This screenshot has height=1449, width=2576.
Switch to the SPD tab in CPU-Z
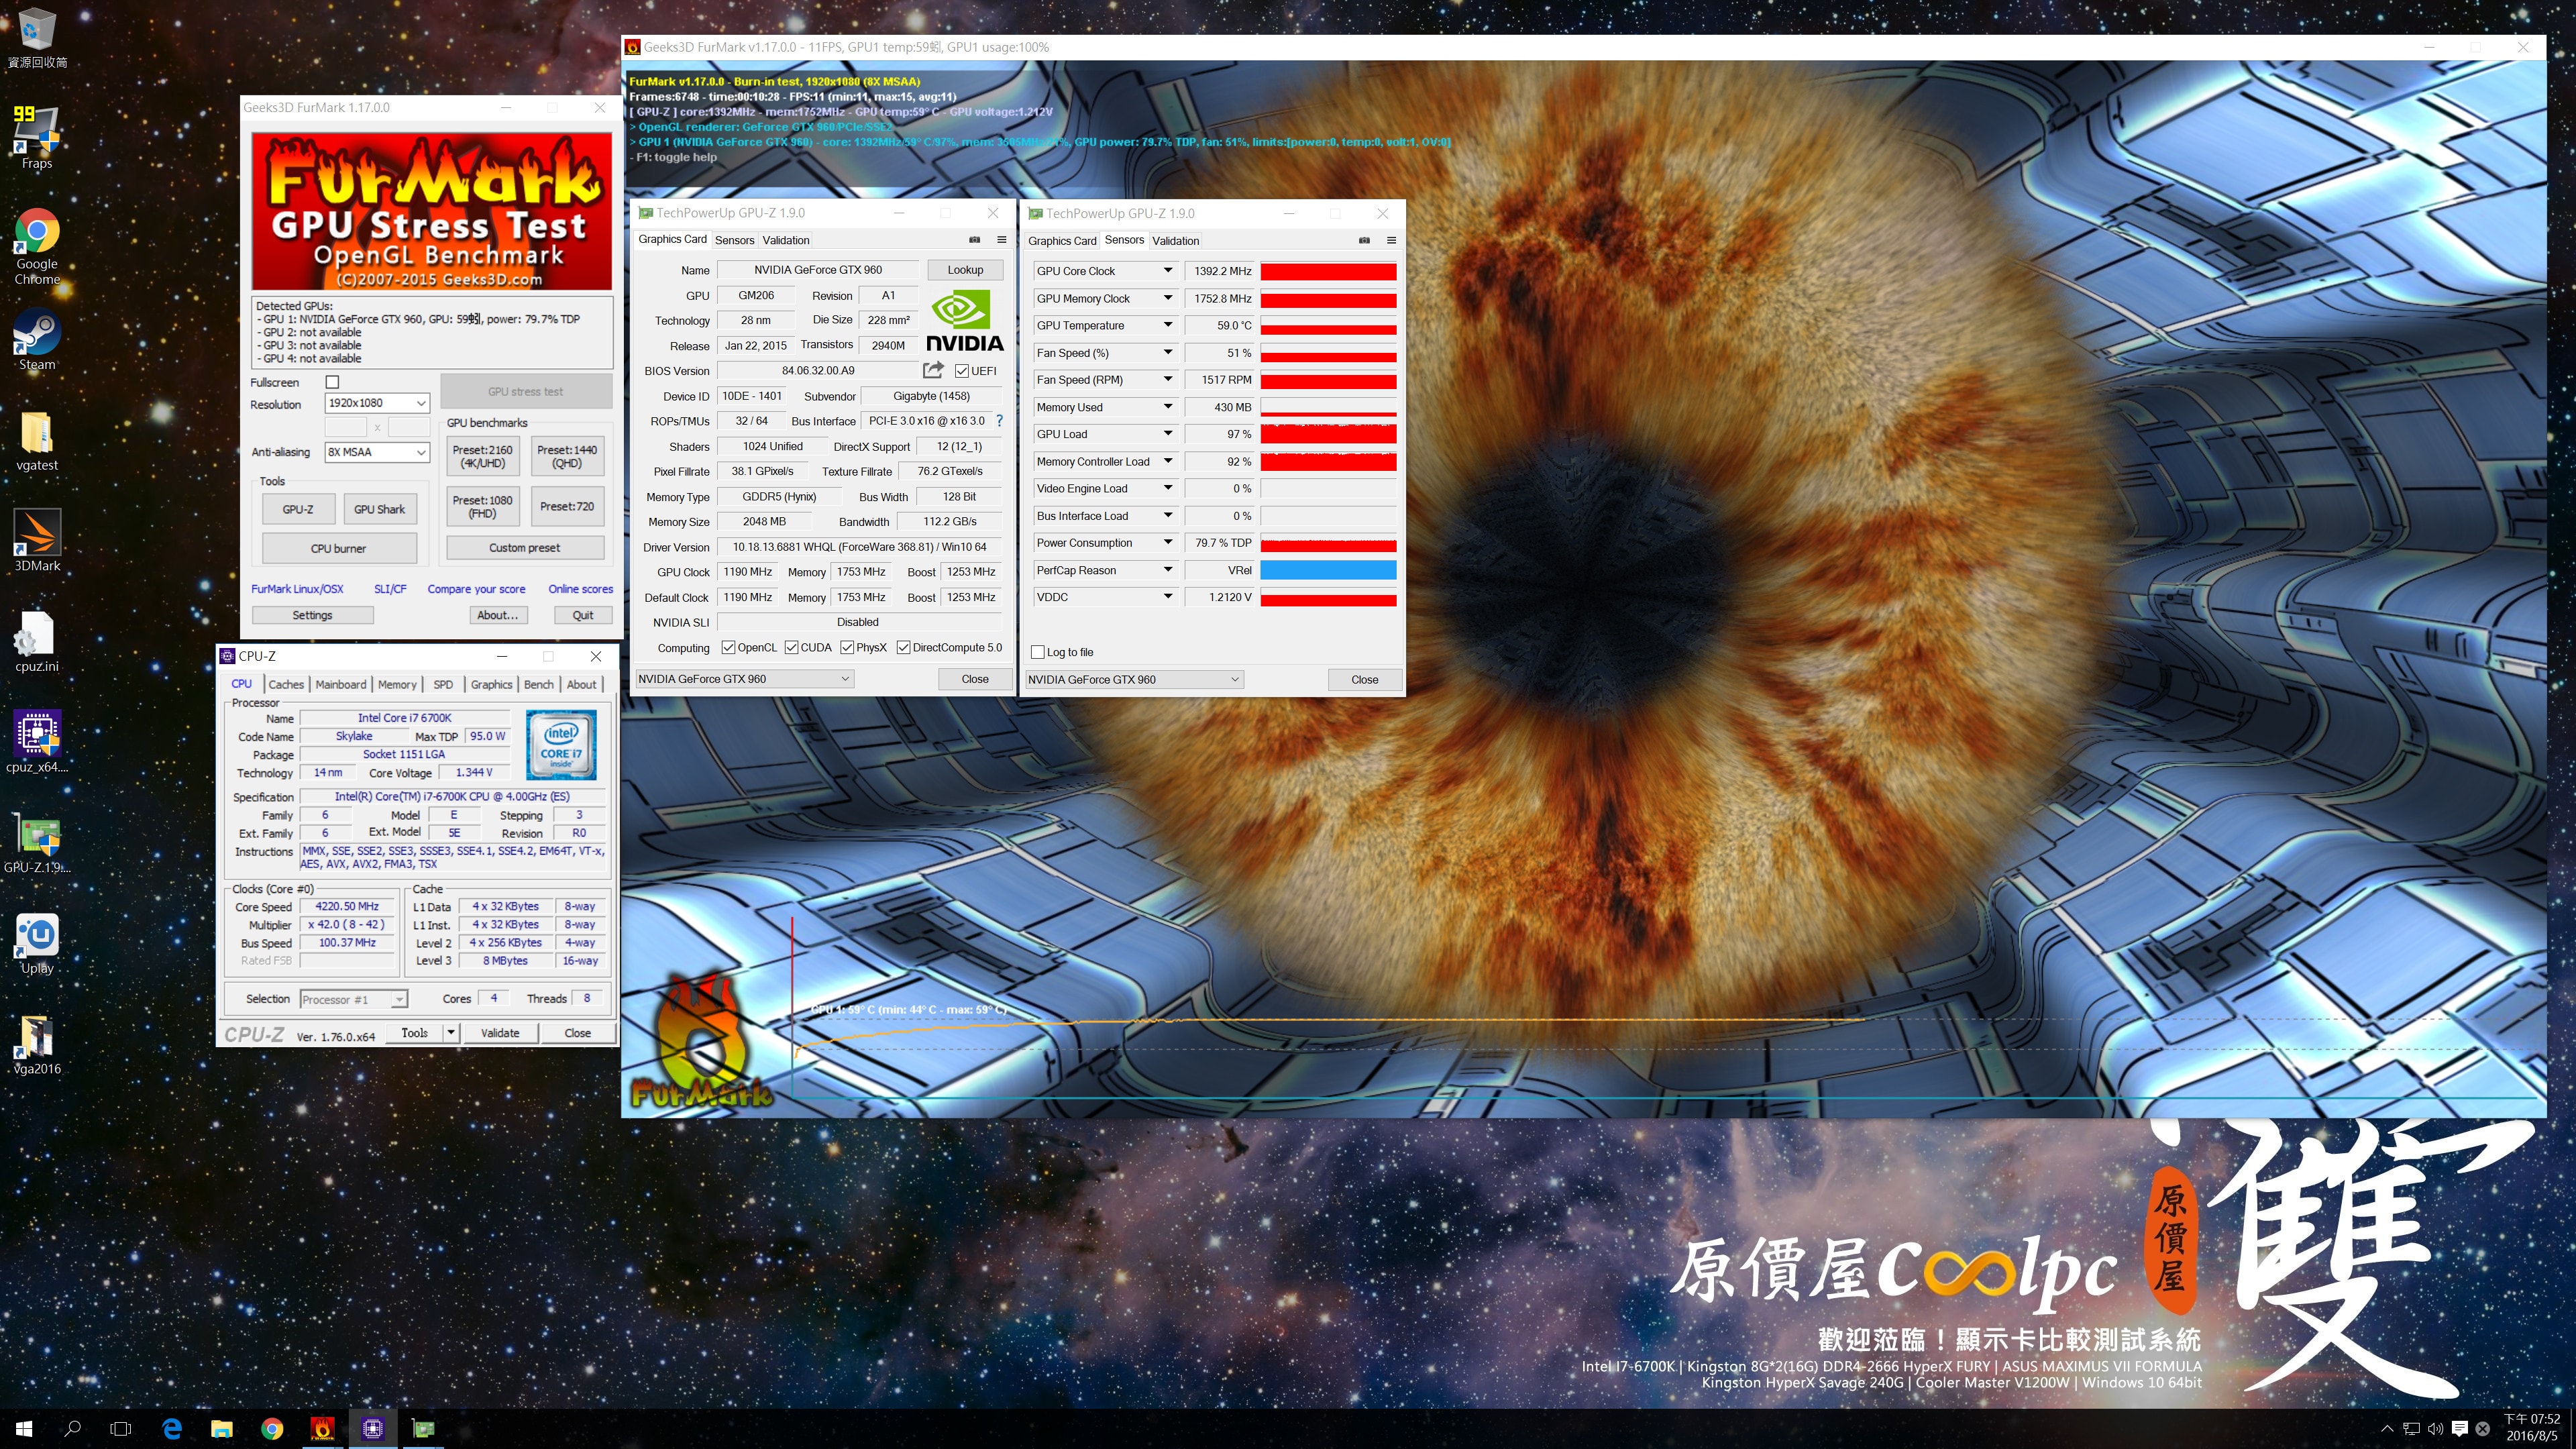(x=443, y=684)
